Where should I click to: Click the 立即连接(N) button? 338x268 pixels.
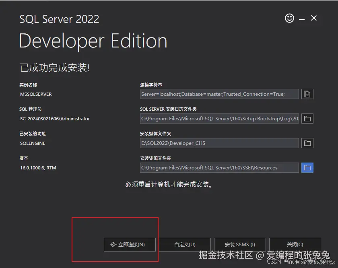click(x=130, y=245)
